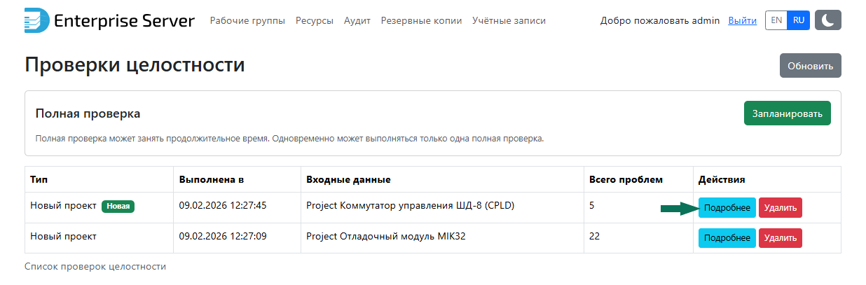The height and width of the screenshot is (285, 866).
Task: Open Подробнее for Коммутатор управления ШД-8 check
Action: 727,208
